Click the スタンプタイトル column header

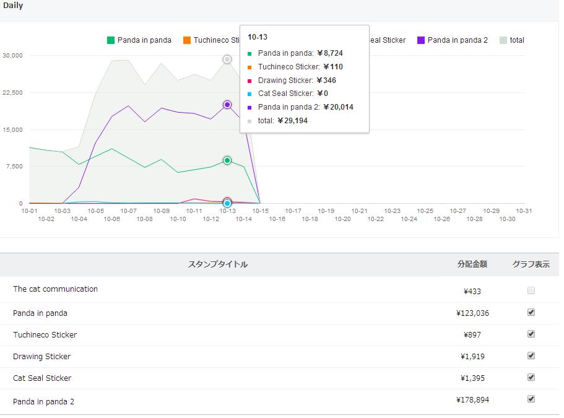(x=217, y=264)
